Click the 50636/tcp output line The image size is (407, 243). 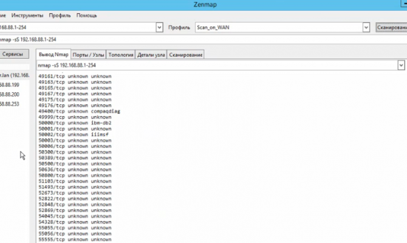pyautogui.click(x=75, y=169)
